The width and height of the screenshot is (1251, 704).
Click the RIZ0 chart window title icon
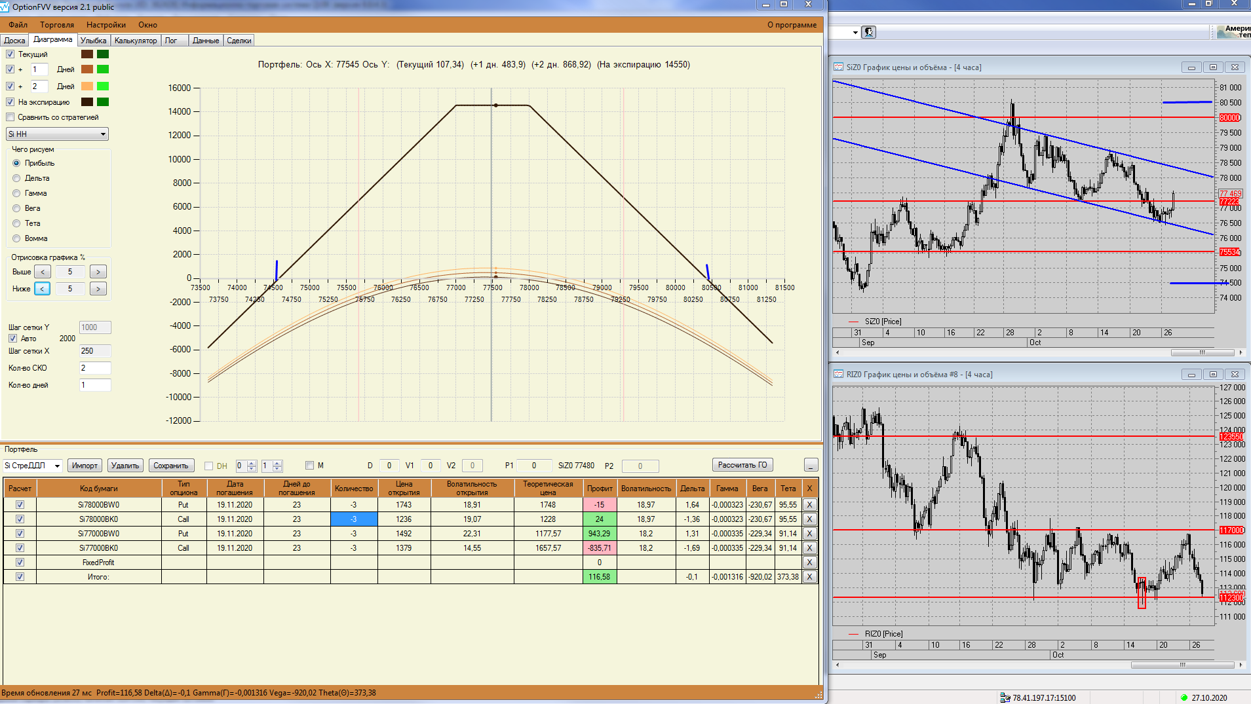(x=838, y=375)
